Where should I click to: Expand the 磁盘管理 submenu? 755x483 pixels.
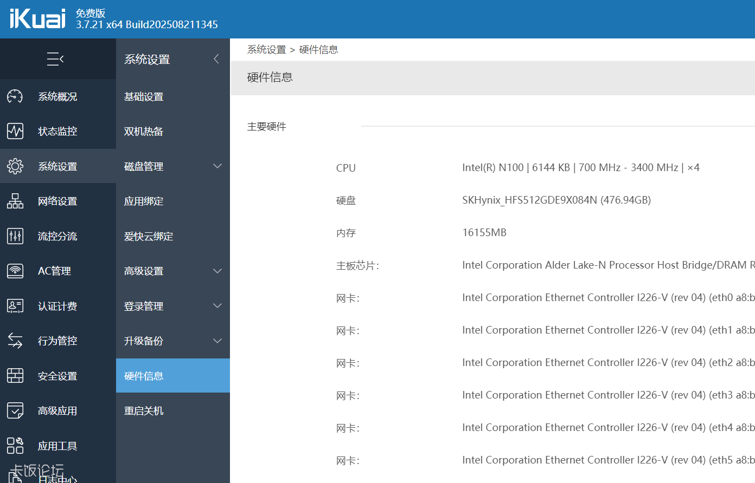pos(217,166)
